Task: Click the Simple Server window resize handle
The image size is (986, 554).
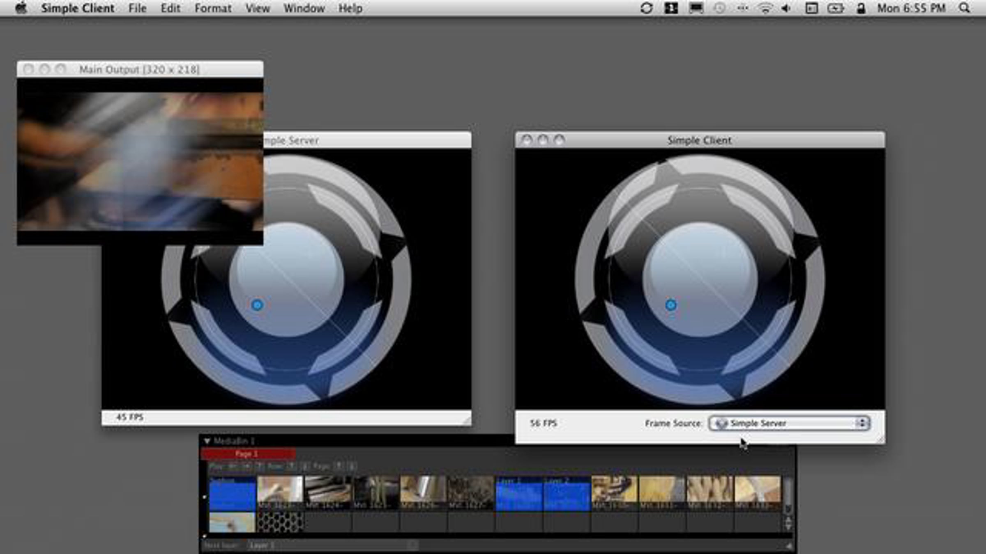Action: pos(466,421)
